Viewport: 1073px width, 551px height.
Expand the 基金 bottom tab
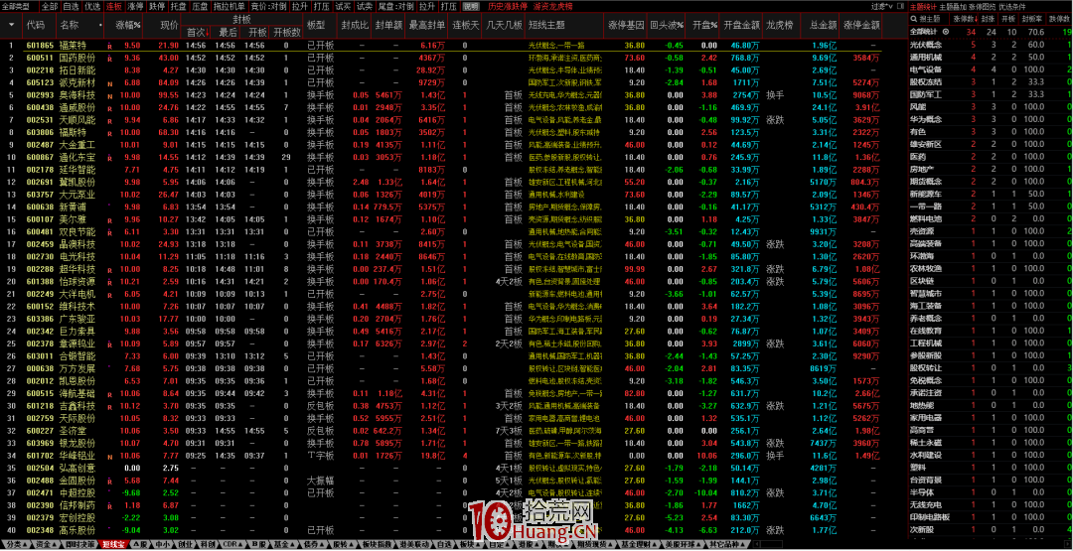(x=283, y=545)
